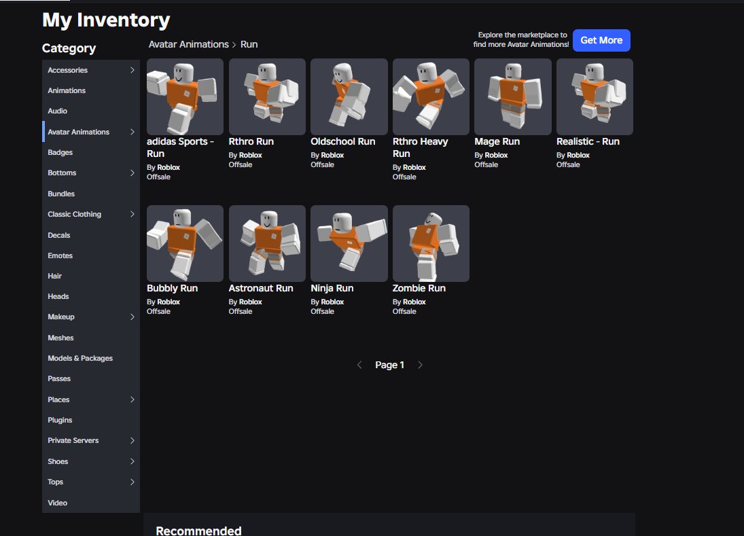Screen dimensions: 744x536
Task: Open the Decals category
Action: coord(91,235)
